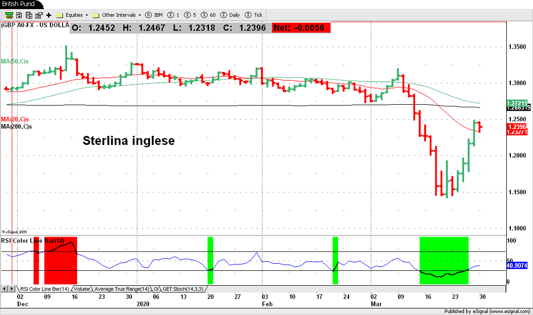533x315 pixels.
Task: Click the Open value 1.2452
Action: point(102,28)
